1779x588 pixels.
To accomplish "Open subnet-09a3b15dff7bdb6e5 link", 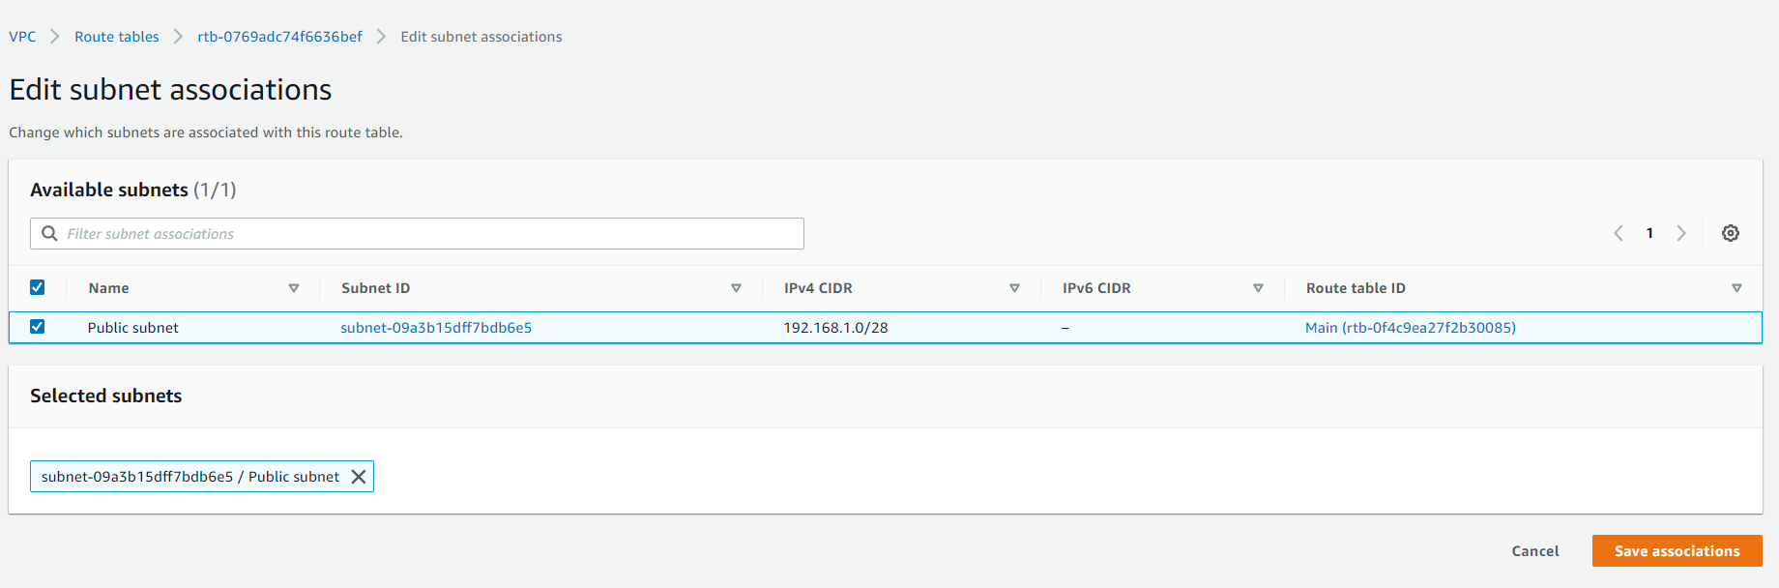I will coord(436,328).
